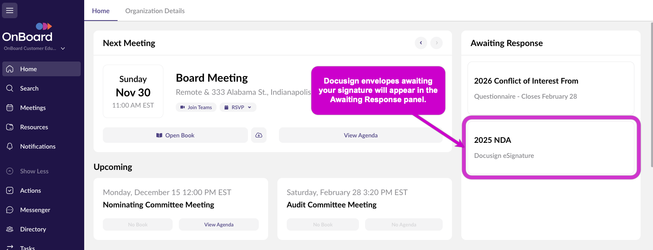Viewport: 653px width, 250px height.
Task: Switch to Organization Details tab
Action: coord(155,11)
